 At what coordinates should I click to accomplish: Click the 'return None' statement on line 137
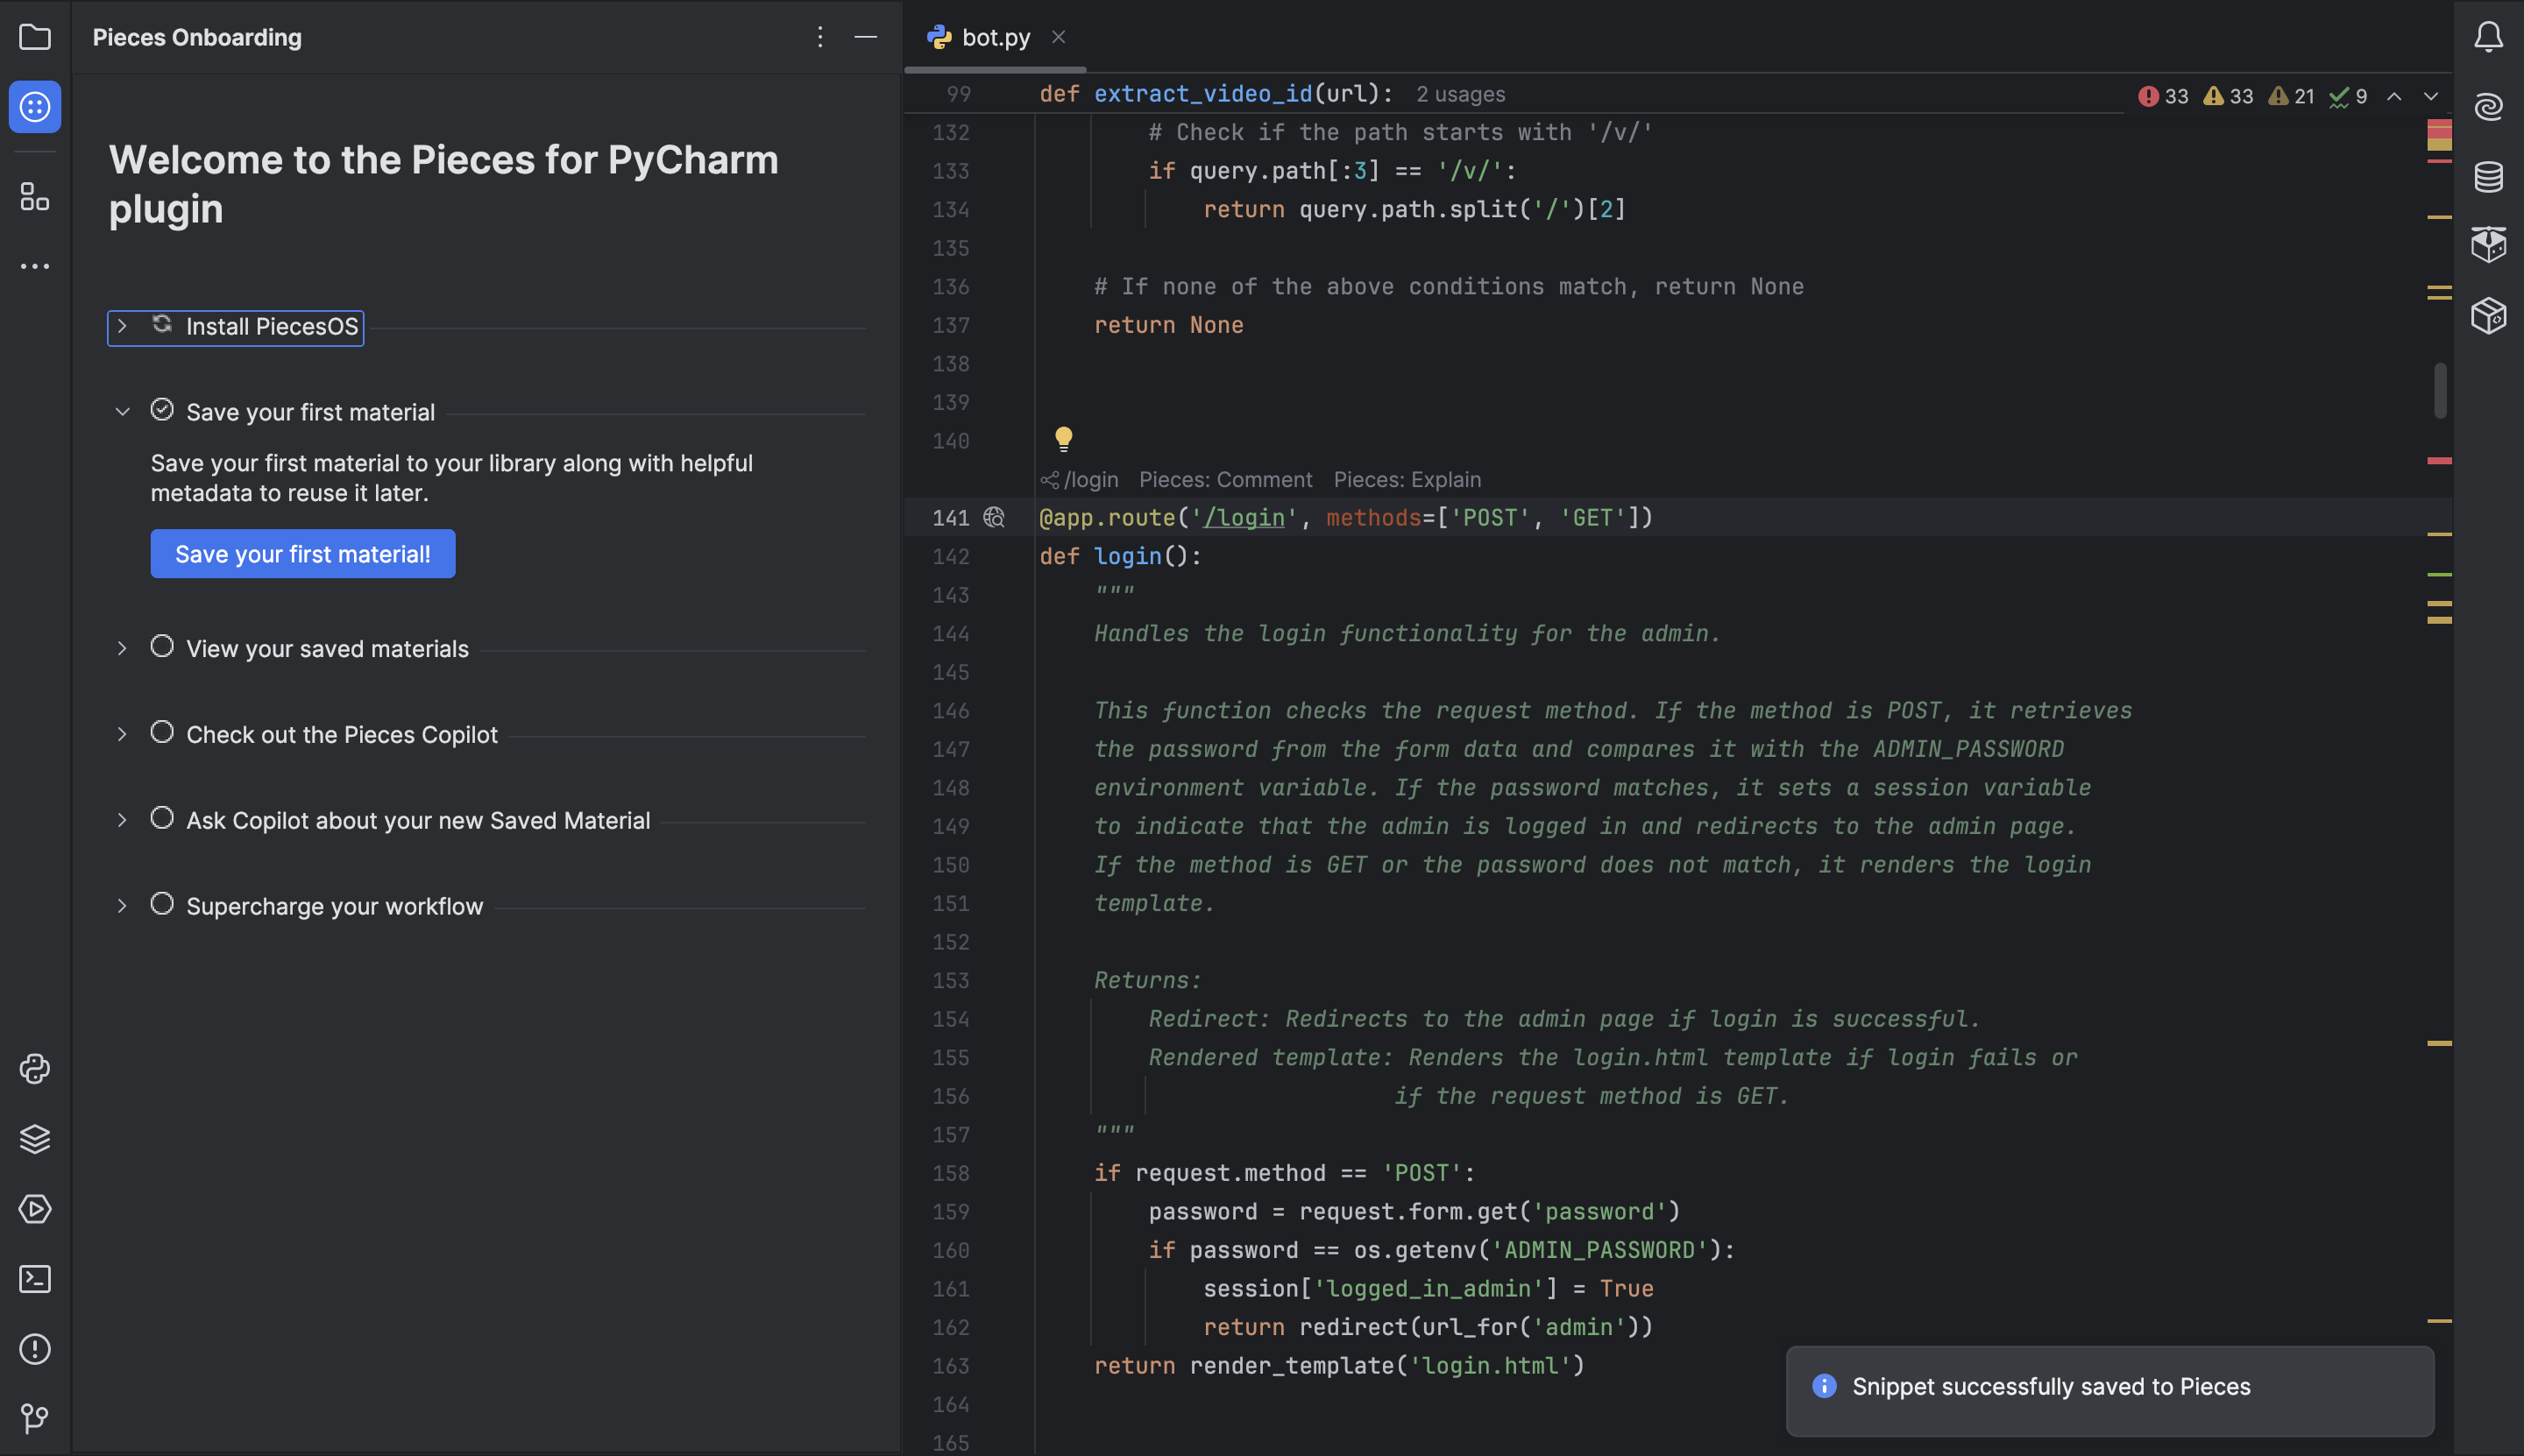[1168, 325]
